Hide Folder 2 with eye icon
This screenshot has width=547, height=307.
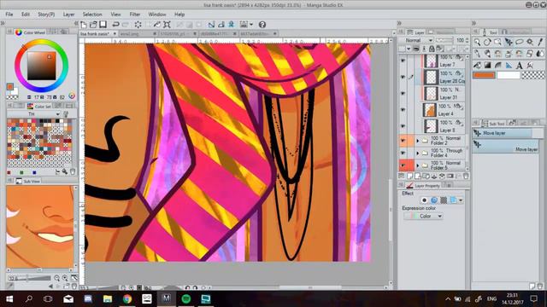[403, 141]
